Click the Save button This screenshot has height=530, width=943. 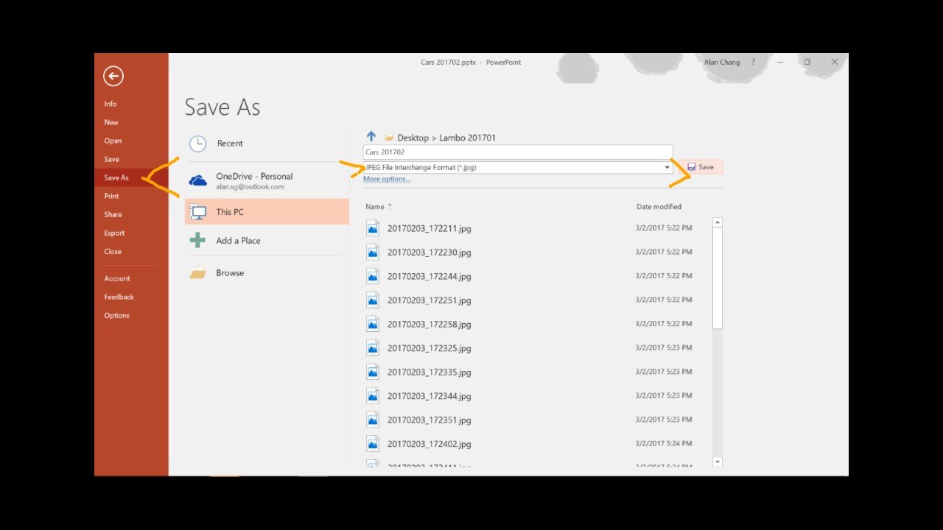tap(701, 167)
